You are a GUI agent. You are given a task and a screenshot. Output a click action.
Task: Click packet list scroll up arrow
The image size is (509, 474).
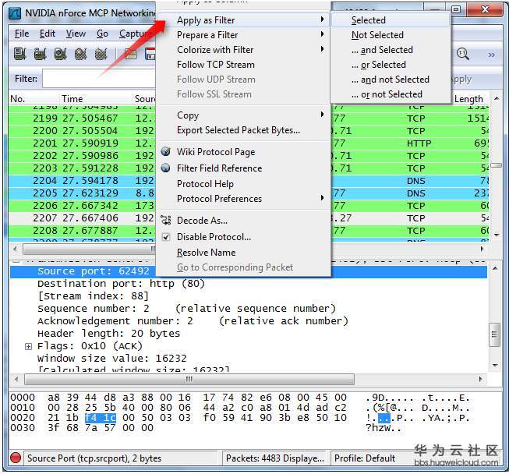[x=497, y=98]
